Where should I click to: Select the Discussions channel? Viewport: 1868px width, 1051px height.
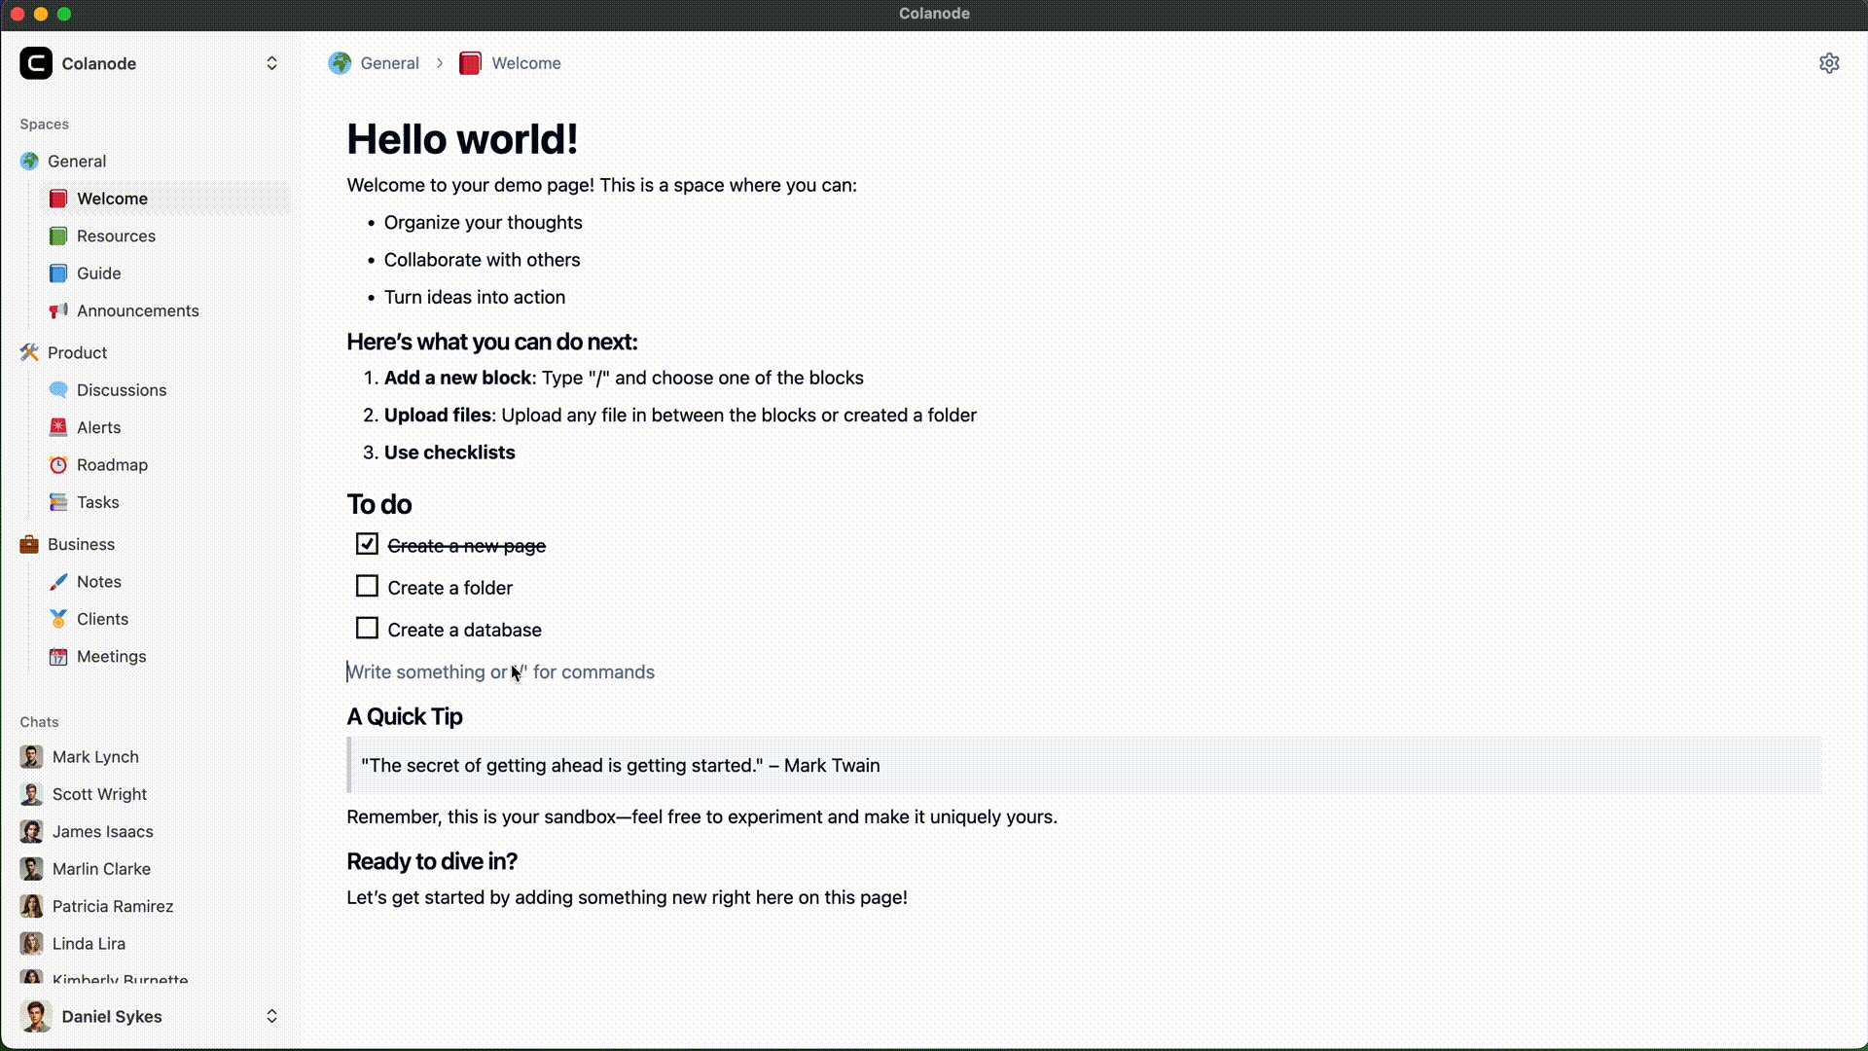pyautogui.click(x=122, y=390)
